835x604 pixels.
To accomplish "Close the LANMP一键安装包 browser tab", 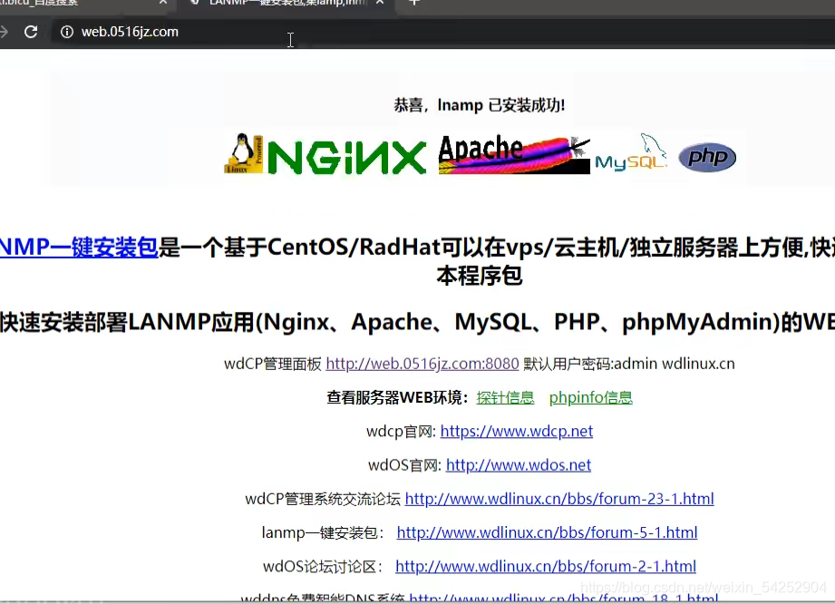I will coord(380,2).
